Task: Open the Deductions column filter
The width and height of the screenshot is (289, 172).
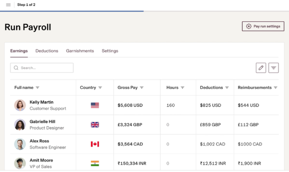Action: (227, 87)
